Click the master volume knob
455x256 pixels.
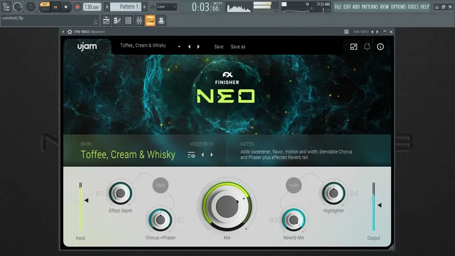pos(18,6)
